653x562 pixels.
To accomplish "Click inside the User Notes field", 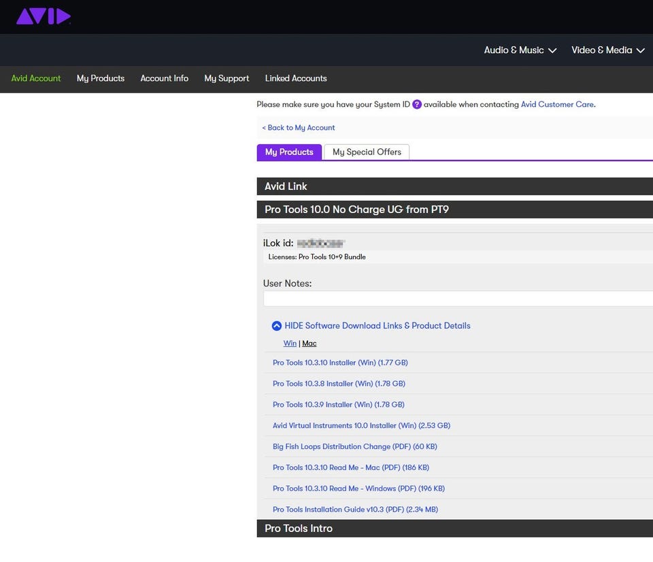I will tap(456, 298).
